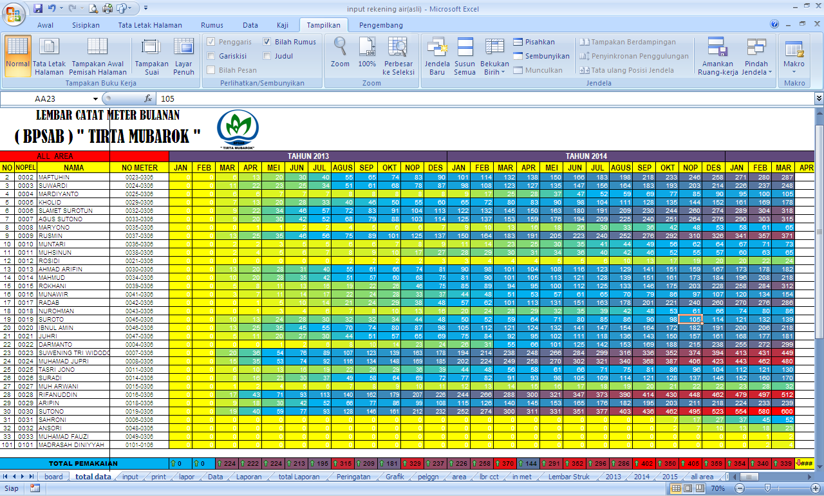Click the Jendela Baru (new window) icon

tap(437, 55)
